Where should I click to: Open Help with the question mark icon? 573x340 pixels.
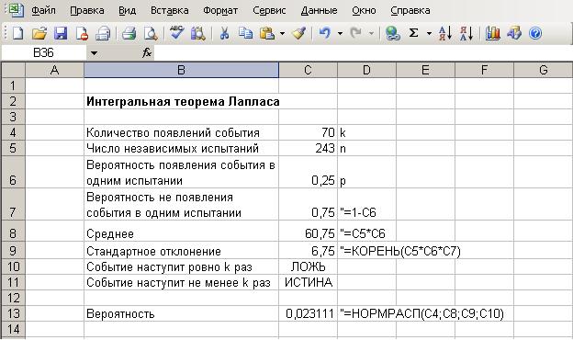[x=535, y=34]
